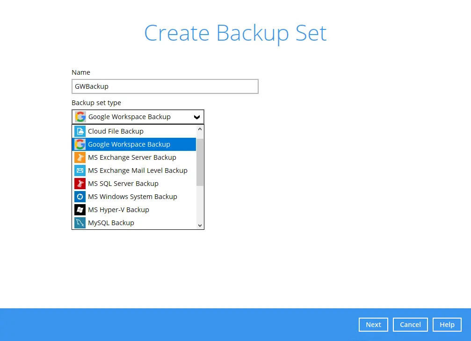Select the MS SQL Server Backup icon

[x=80, y=184]
